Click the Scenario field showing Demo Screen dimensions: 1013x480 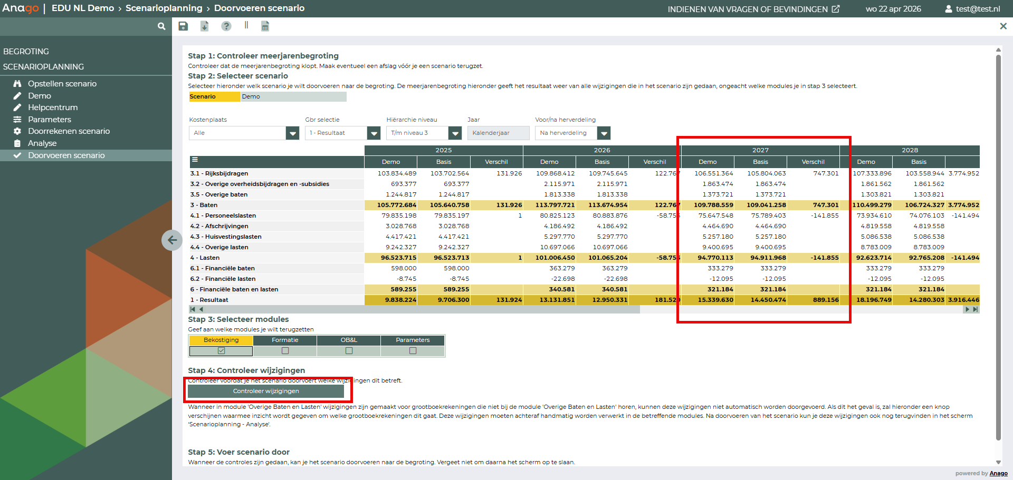293,97
